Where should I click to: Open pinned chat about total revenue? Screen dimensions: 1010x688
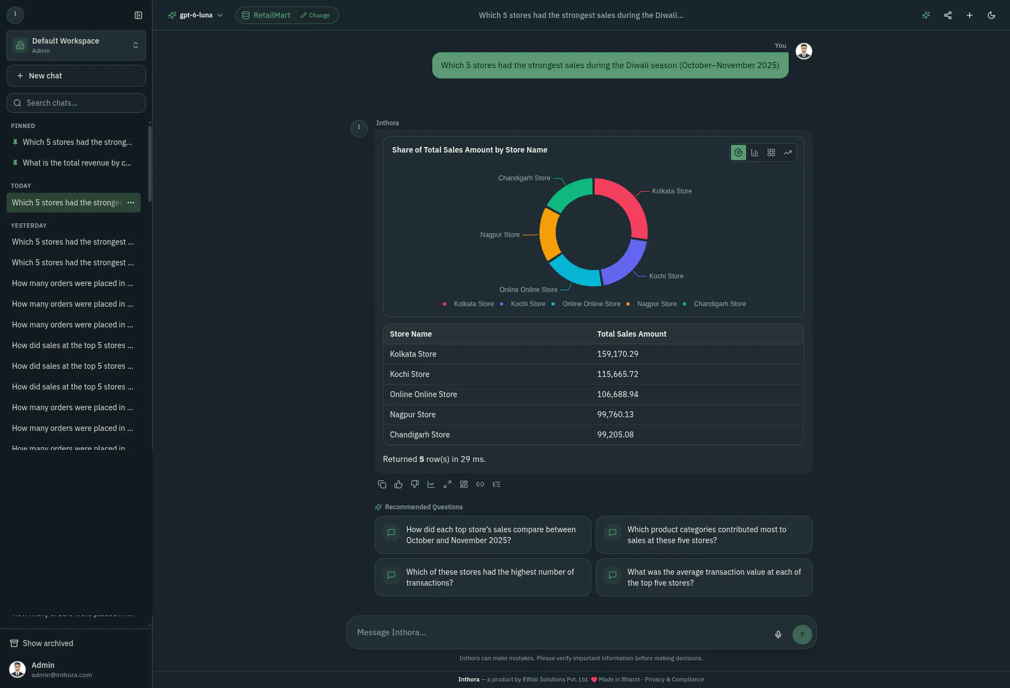click(73, 163)
